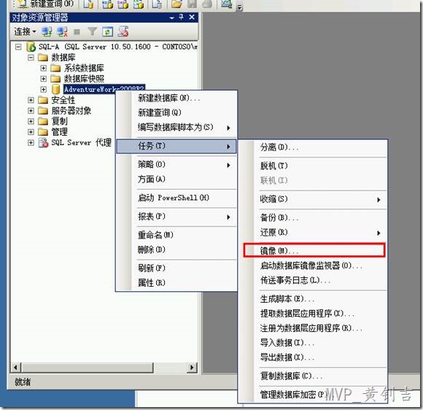423x410 pixels.
Task: Click the MDX query toolbar icon
Action: click(x=107, y=4)
